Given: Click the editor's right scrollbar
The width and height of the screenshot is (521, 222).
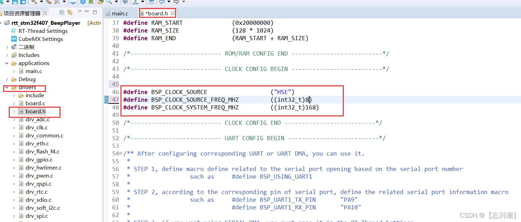Looking at the screenshot, I should point(519,105).
